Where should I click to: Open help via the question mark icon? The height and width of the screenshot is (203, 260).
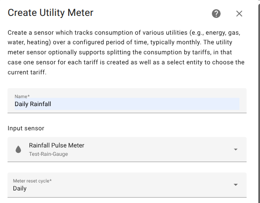216,13
